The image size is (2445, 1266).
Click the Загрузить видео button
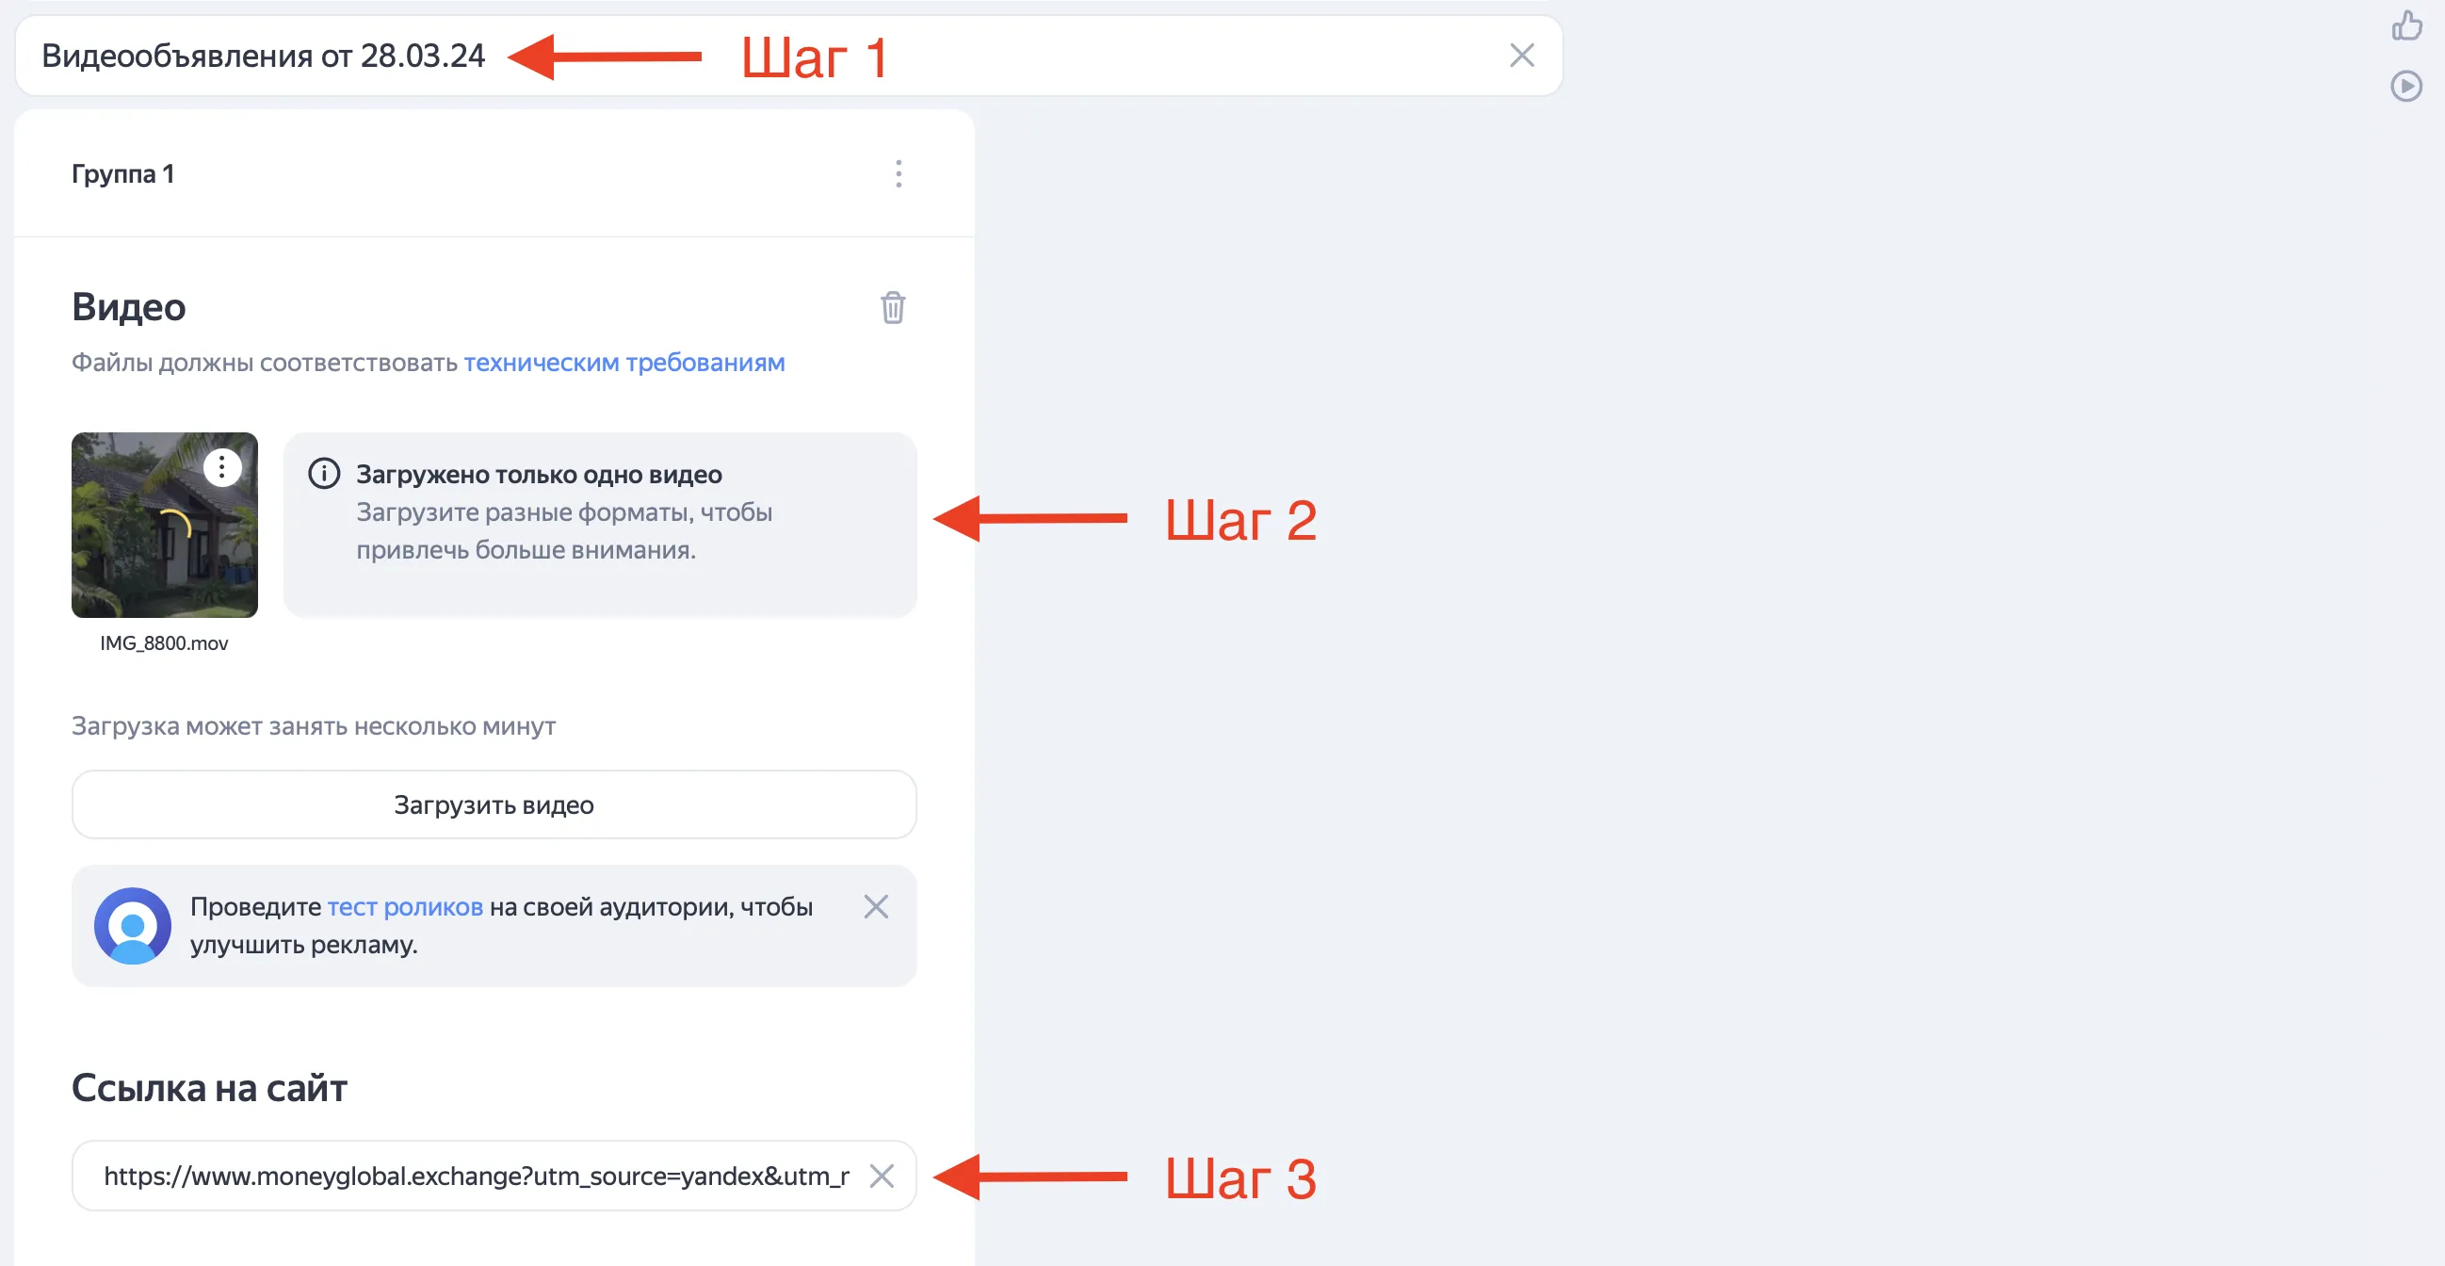pos(494,804)
